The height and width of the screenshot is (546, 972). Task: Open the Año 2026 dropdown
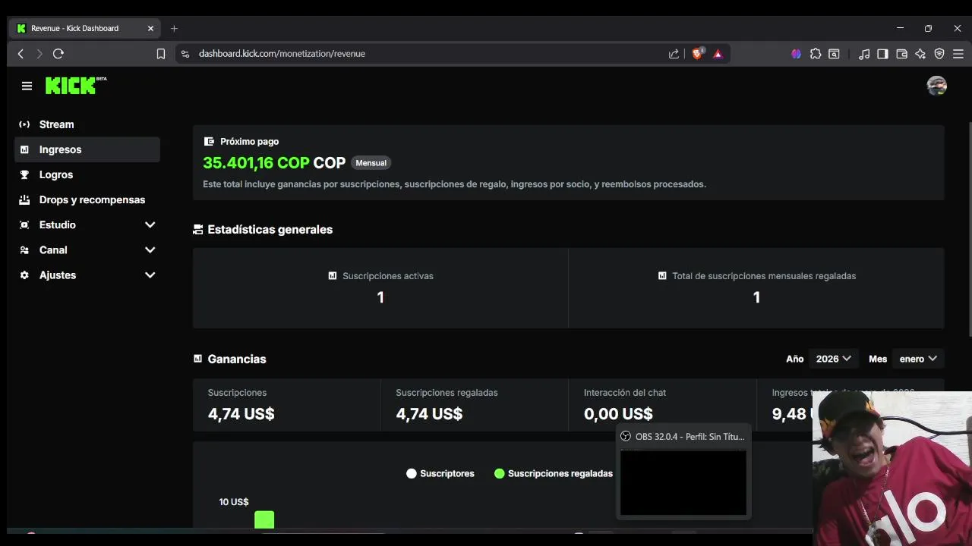click(833, 359)
